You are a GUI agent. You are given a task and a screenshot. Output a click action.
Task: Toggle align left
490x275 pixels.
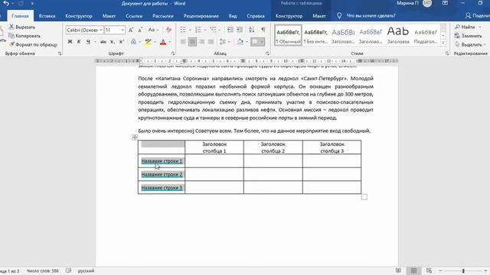184,42
